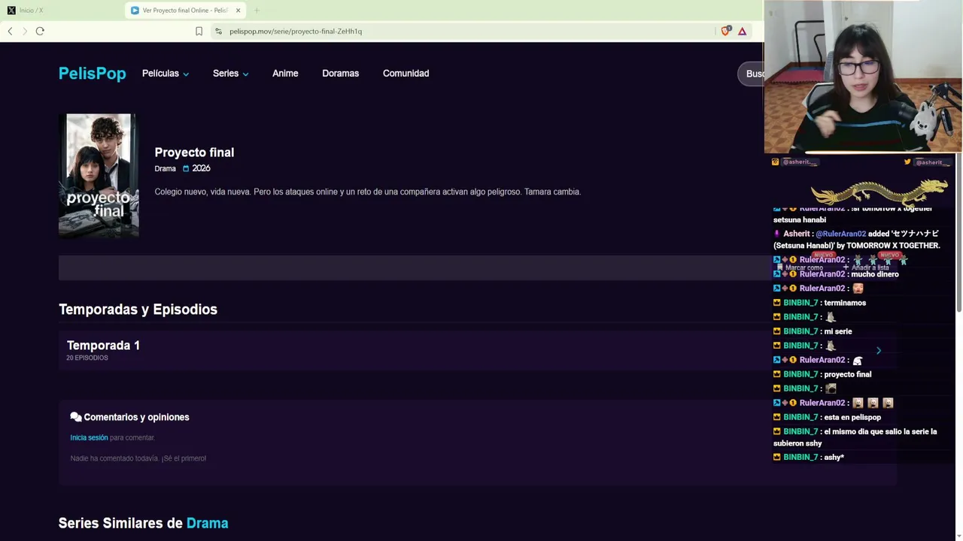Click the Instagram icon in the stream overlay
The image size is (963, 541).
(x=776, y=162)
